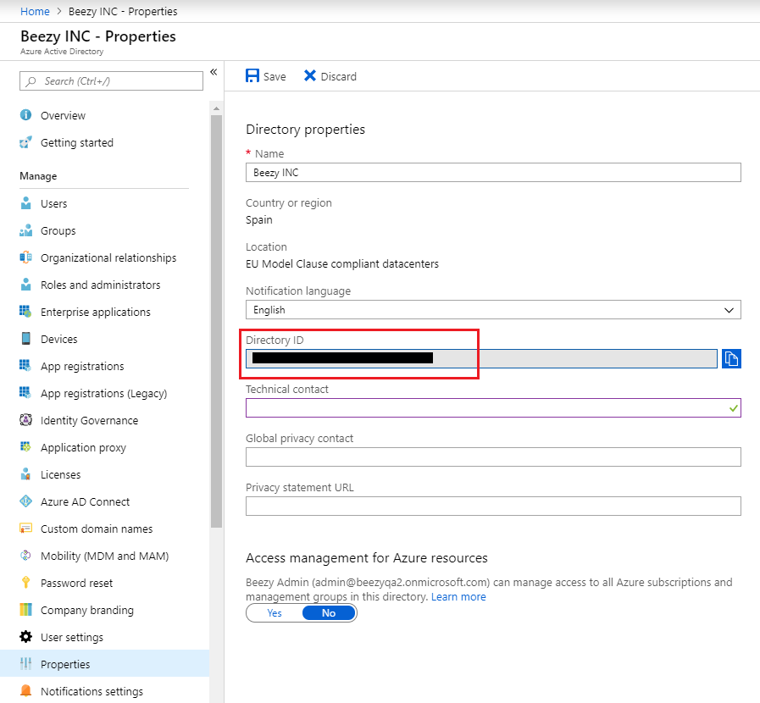Open Roles and administrators menu label
This screenshot has width=760, height=703.
(100, 285)
